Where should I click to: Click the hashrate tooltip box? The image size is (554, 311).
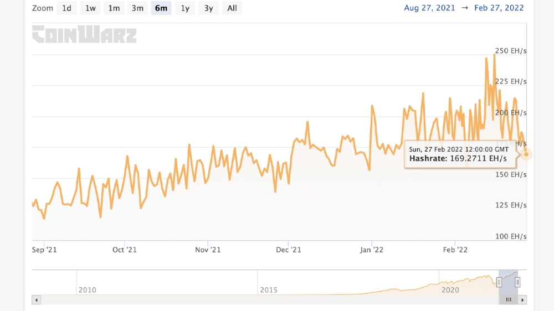(x=459, y=154)
